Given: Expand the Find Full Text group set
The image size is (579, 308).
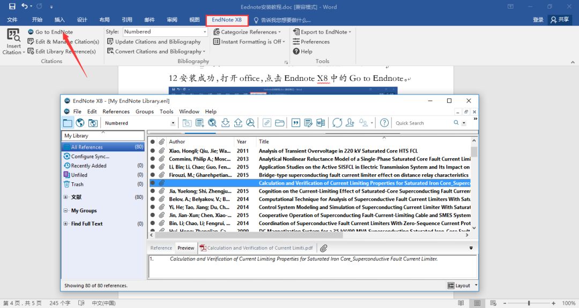Looking at the screenshot, I should (65, 224).
